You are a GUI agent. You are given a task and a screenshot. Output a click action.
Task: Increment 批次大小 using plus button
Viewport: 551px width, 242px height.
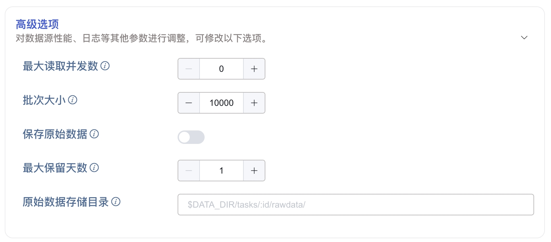[x=254, y=103]
